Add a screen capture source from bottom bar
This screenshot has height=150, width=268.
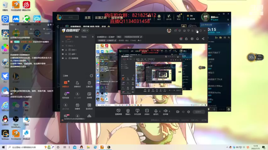(118, 112)
